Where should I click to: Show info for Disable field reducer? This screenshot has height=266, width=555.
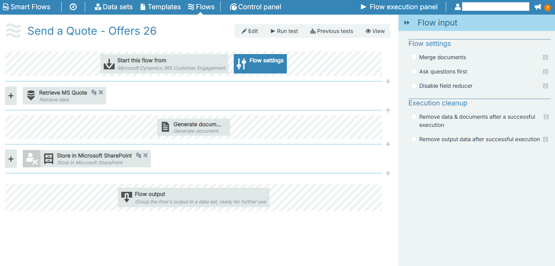coord(545,86)
